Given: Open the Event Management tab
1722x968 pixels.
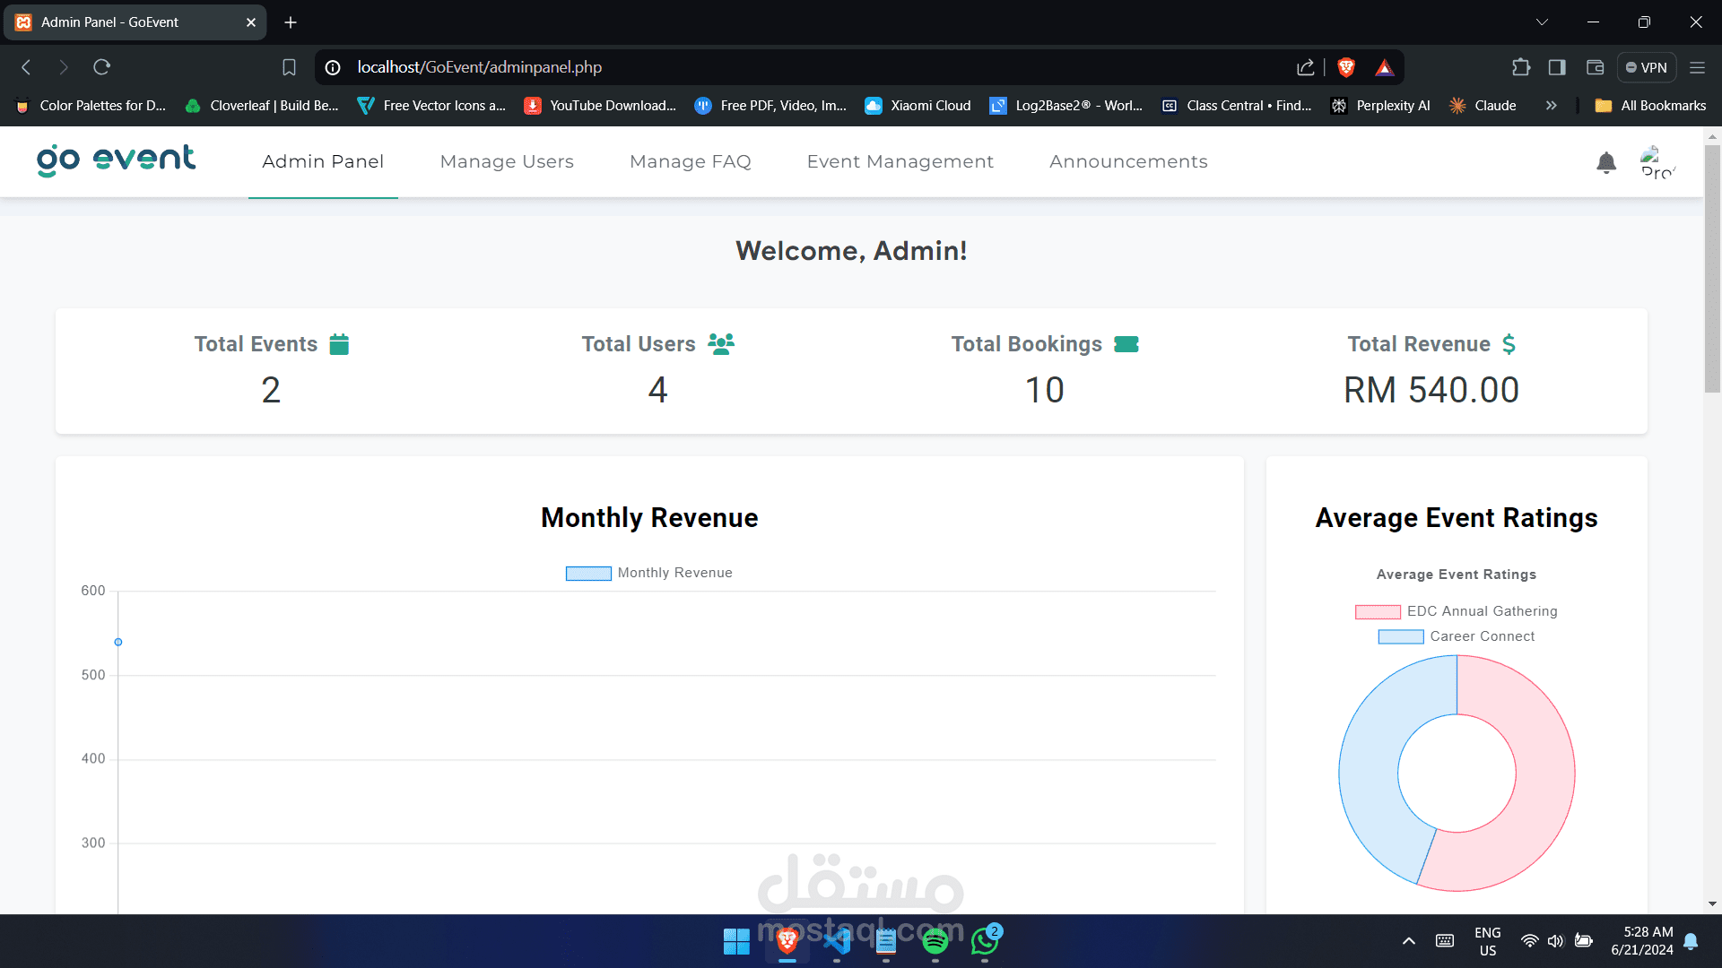Looking at the screenshot, I should pos(900,161).
